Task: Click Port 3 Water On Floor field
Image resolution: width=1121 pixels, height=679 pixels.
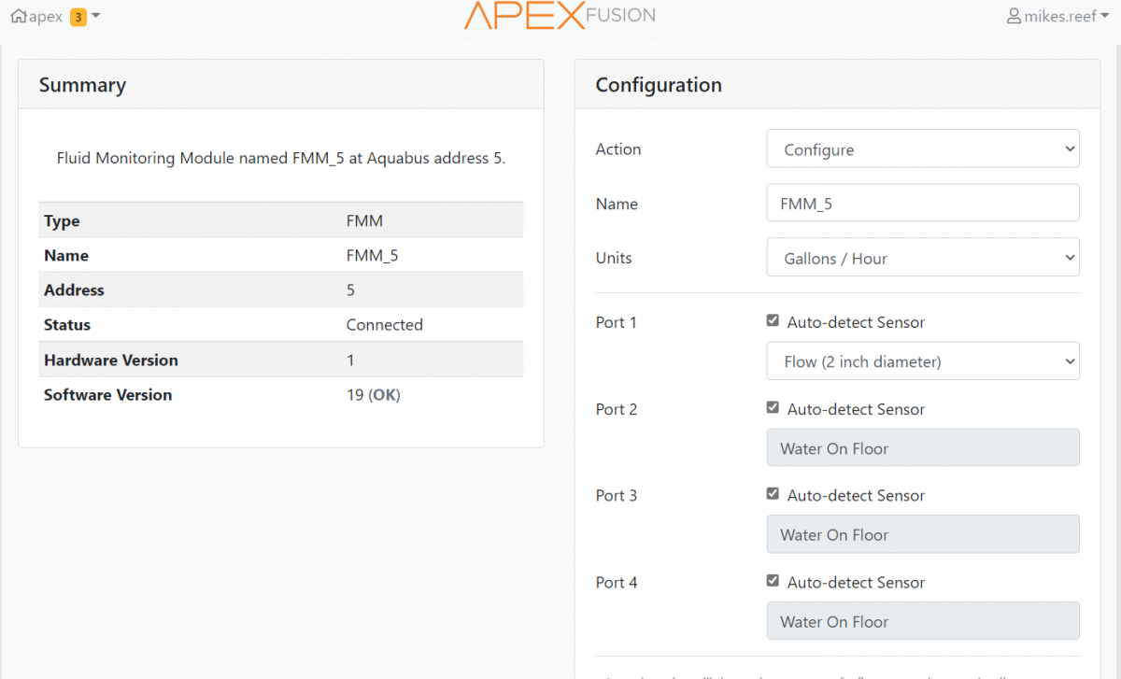Action: pos(922,535)
